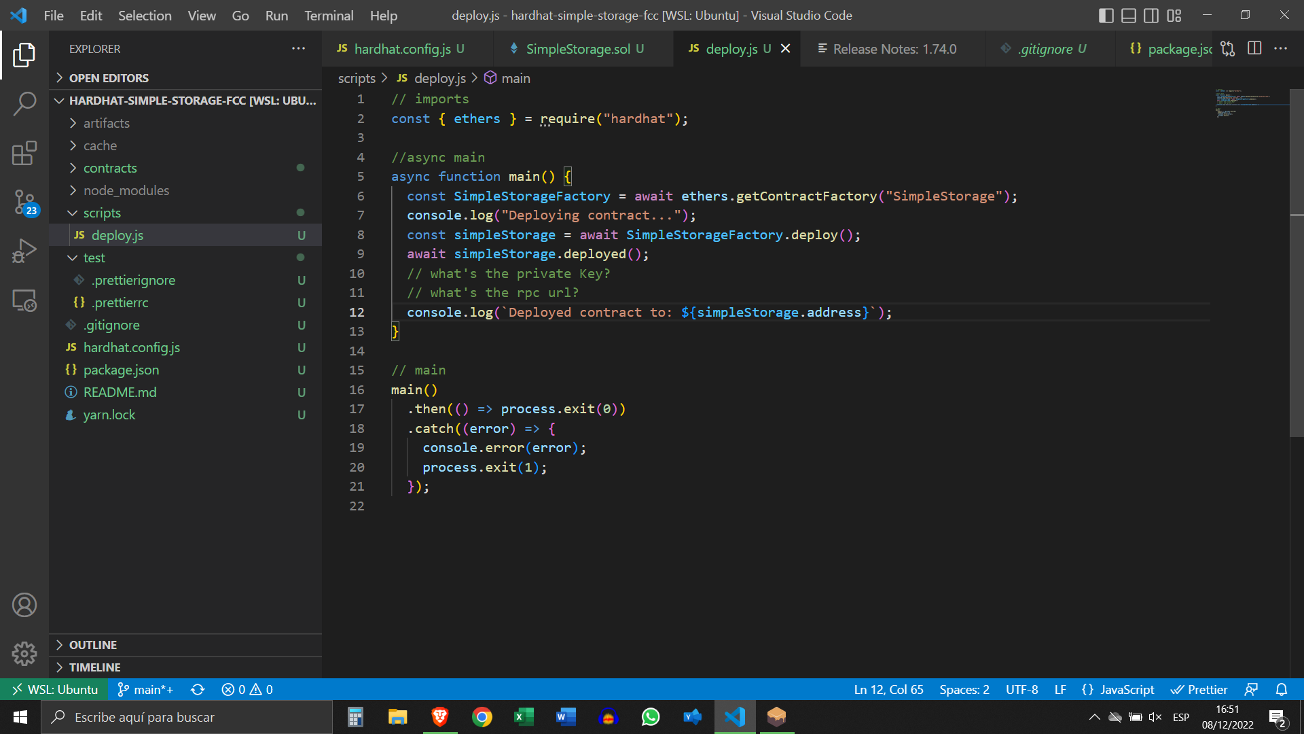Open the Manage settings gear
The width and height of the screenshot is (1304, 734).
coord(24,654)
